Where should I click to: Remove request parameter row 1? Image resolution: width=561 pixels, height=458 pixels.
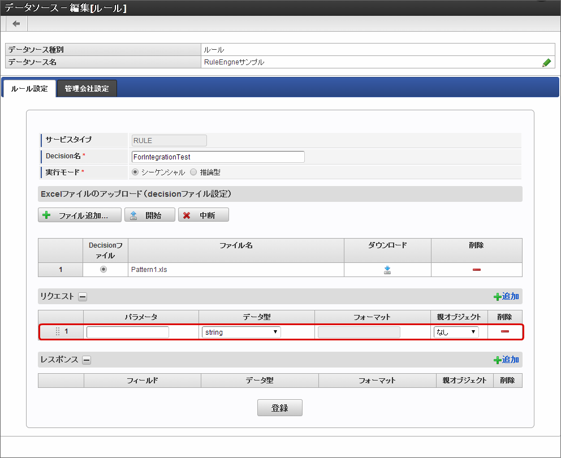(x=504, y=331)
